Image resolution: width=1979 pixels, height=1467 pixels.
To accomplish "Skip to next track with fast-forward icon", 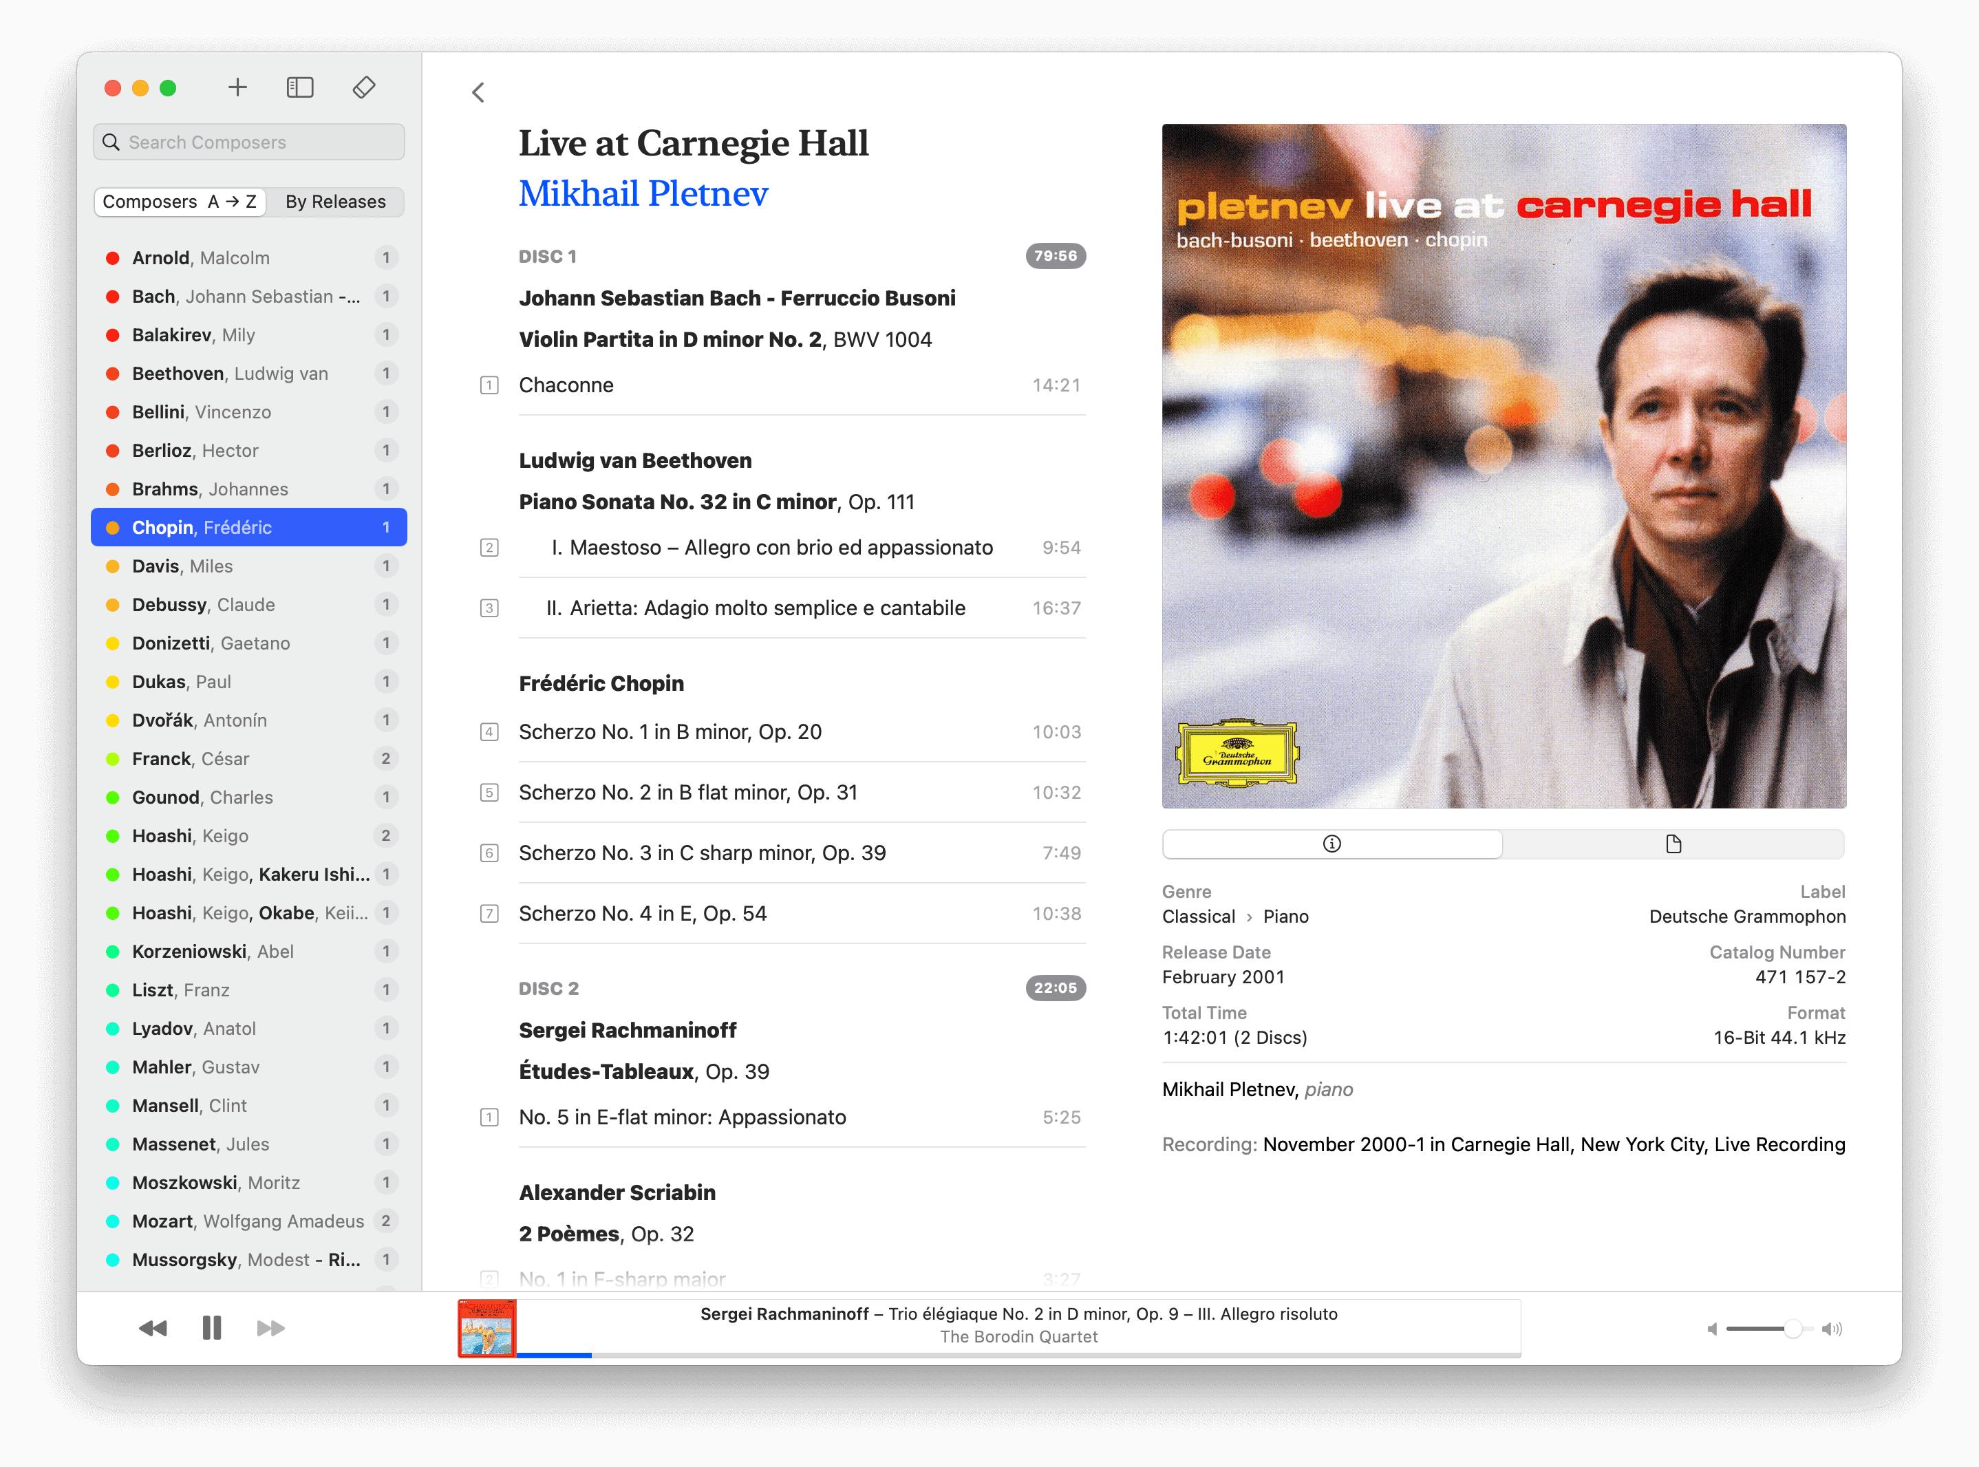I will (271, 1329).
